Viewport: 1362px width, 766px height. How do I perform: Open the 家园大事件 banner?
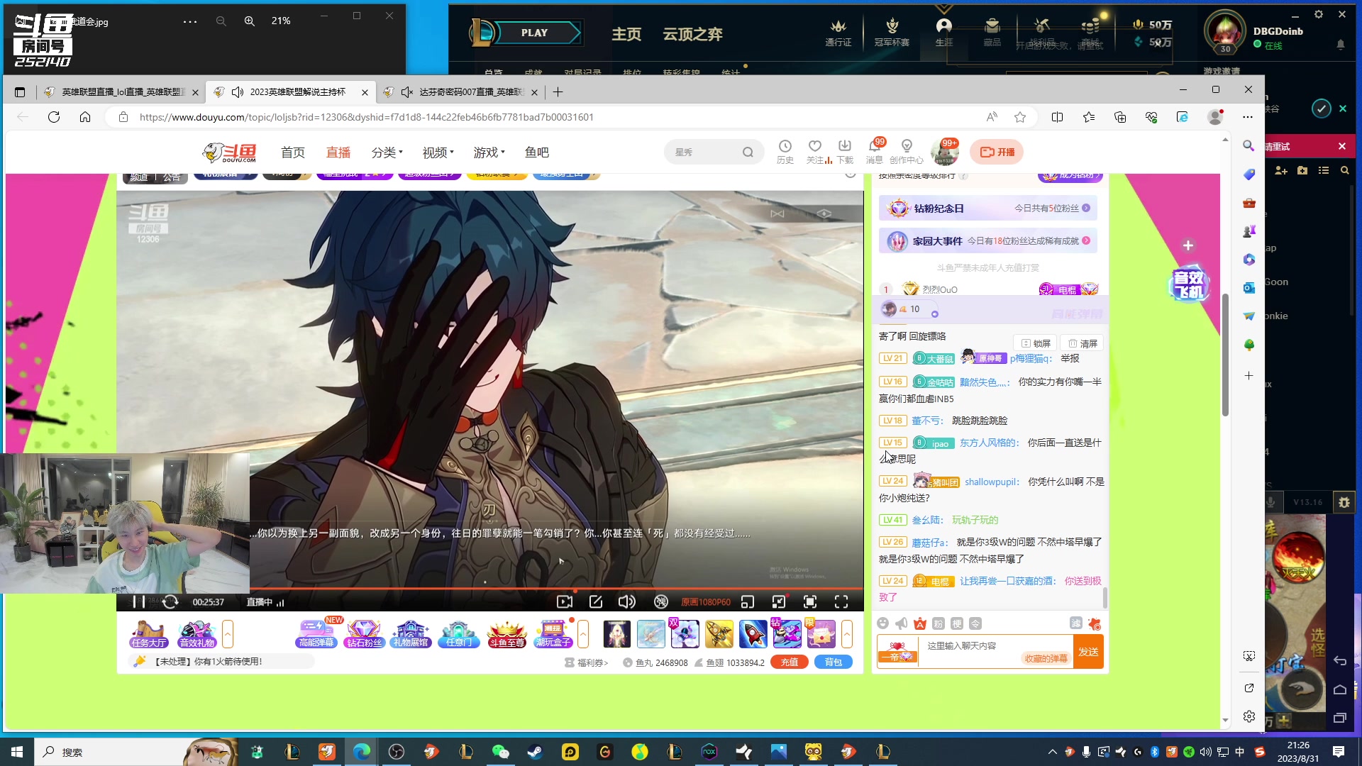[x=988, y=241]
